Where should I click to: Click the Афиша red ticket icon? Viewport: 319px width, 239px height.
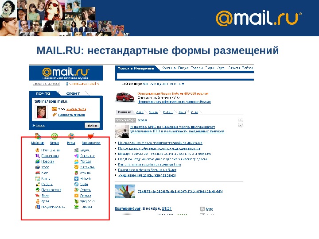(x=76, y=173)
